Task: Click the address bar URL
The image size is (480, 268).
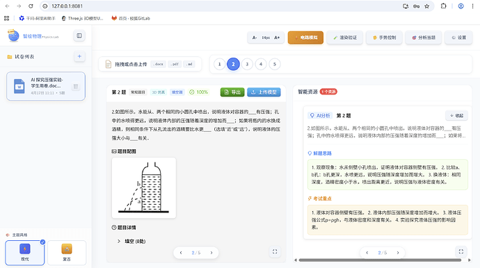Action: pyautogui.click(x=67, y=6)
